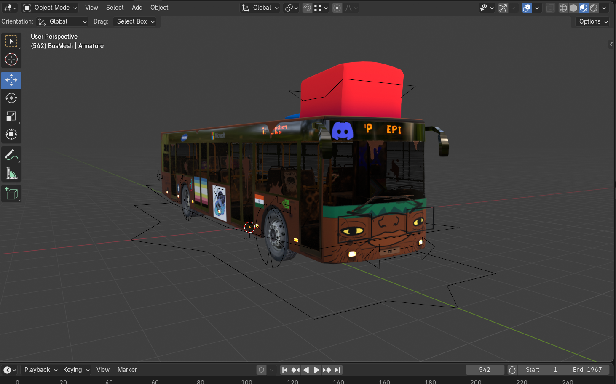The image size is (616, 384).
Task: Expand the Drag Select Box dropdown
Action: (136, 21)
